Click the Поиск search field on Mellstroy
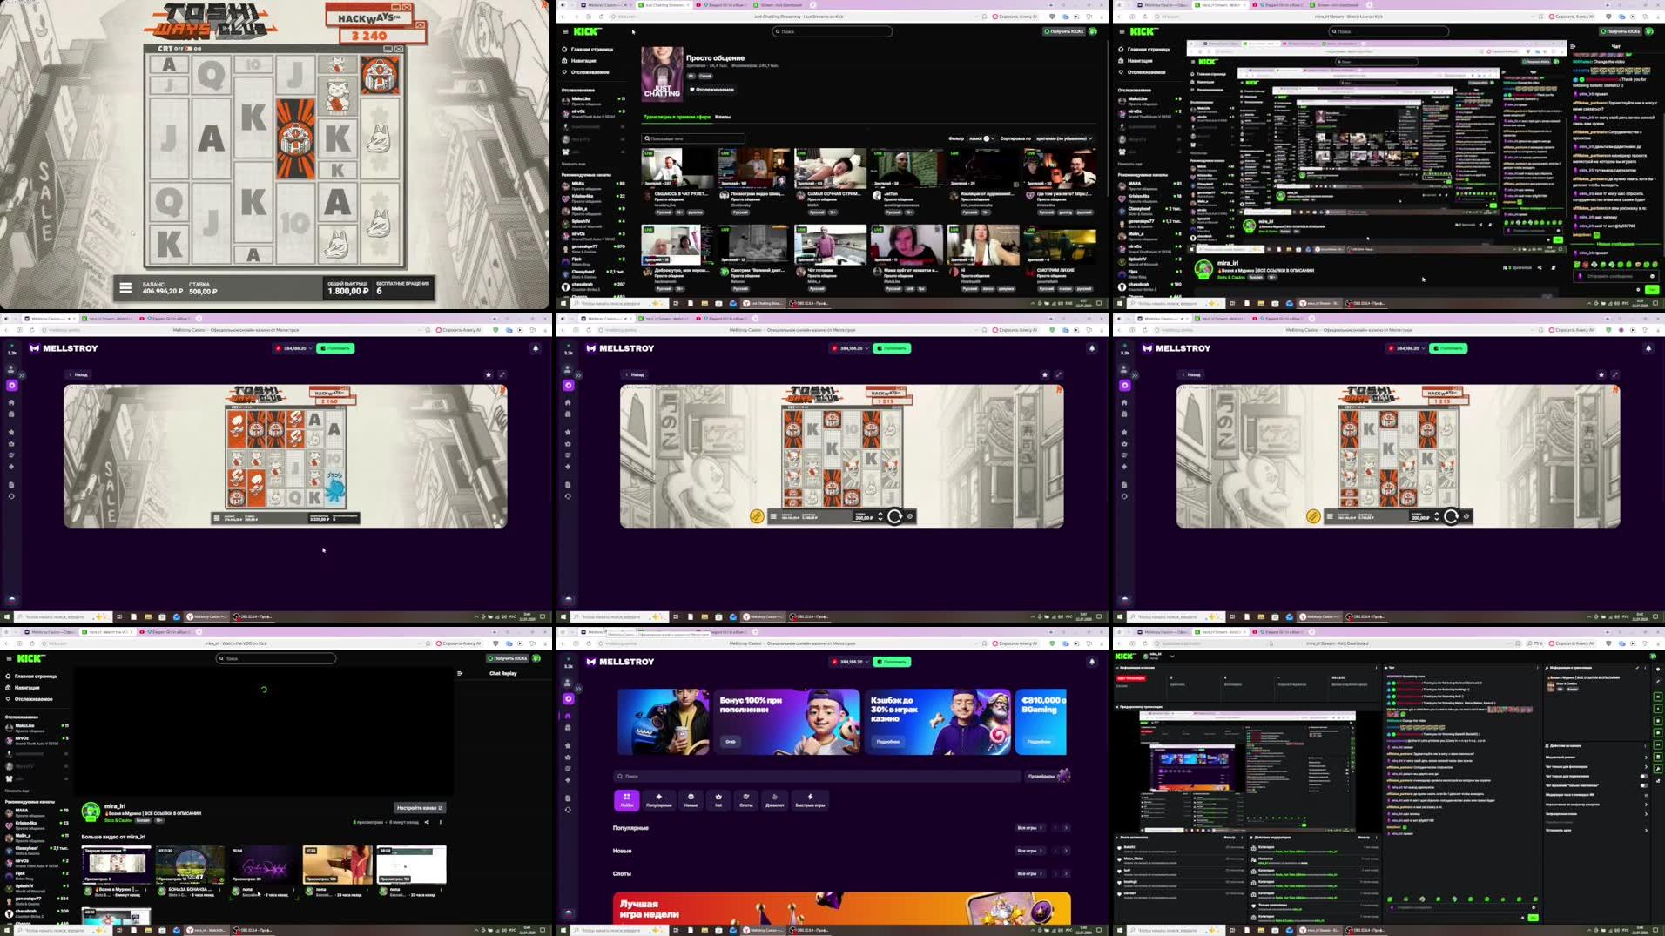The height and width of the screenshot is (936, 1665). click(x=740, y=777)
